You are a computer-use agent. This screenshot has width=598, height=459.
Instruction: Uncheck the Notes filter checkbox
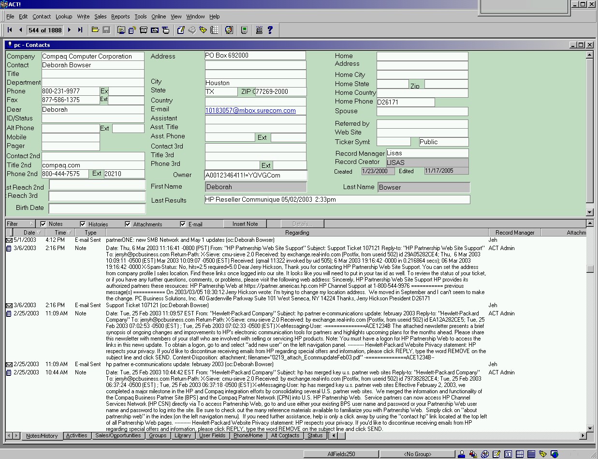coord(43,224)
